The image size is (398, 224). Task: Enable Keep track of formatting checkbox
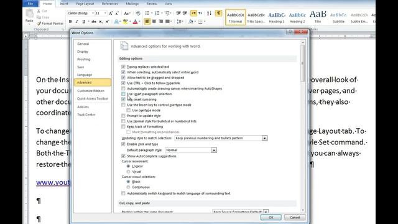pos(123,127)
